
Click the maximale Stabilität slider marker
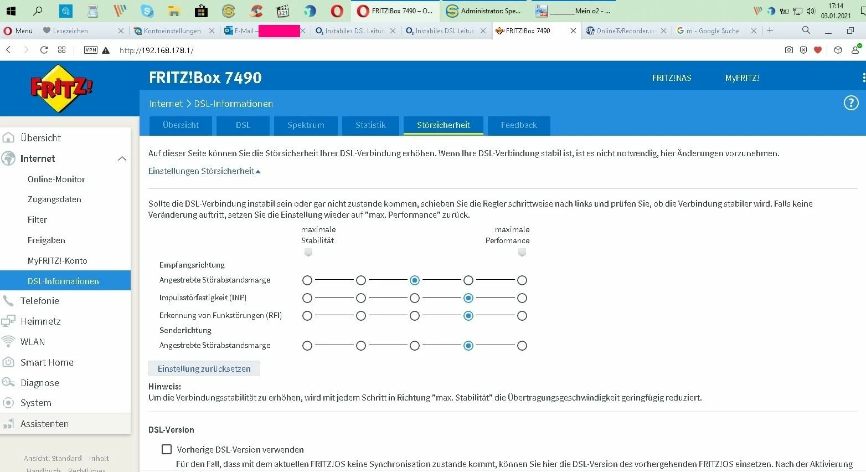tap(308, 252)
